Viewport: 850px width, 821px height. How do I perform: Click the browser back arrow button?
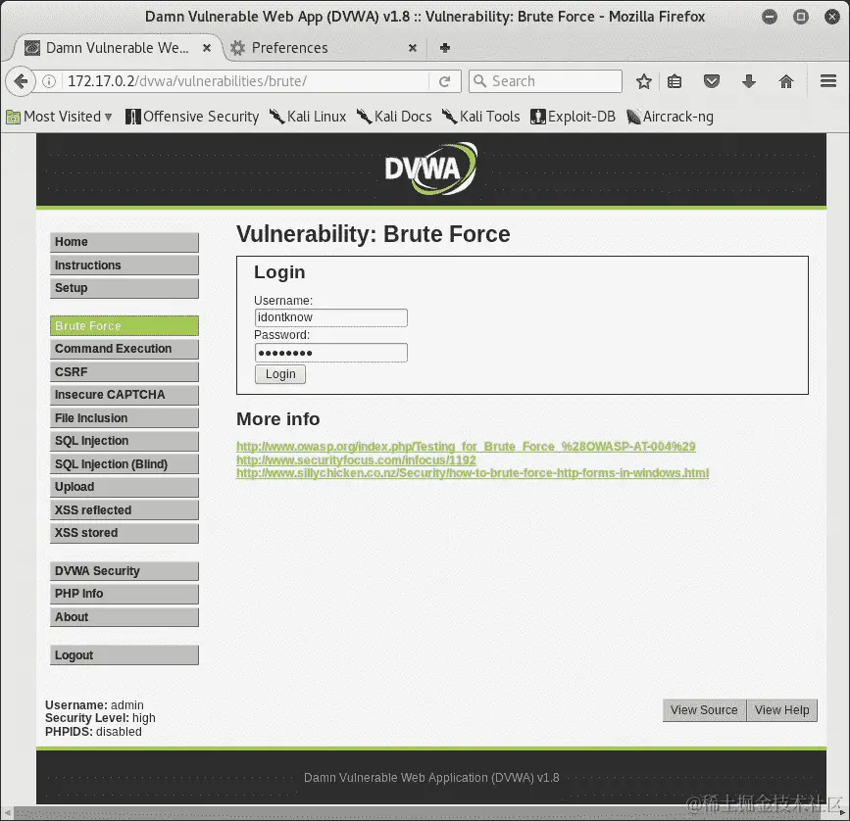coord(21,81)
